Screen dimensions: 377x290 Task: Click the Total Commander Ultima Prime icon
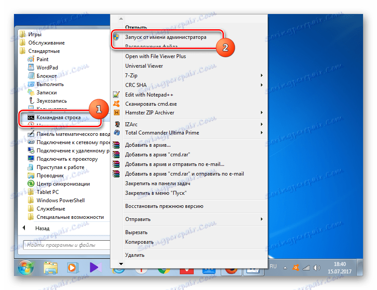pos(117,133)
